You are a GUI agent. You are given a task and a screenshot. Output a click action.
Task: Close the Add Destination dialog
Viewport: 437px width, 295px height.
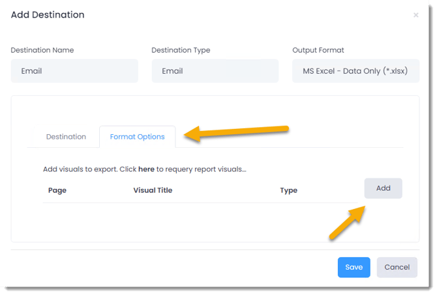416,15
